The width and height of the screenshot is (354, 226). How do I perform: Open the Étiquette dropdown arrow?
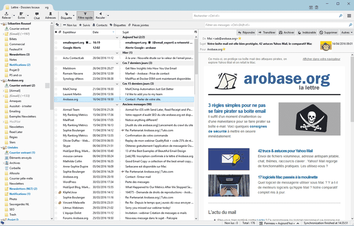(74, 16)
